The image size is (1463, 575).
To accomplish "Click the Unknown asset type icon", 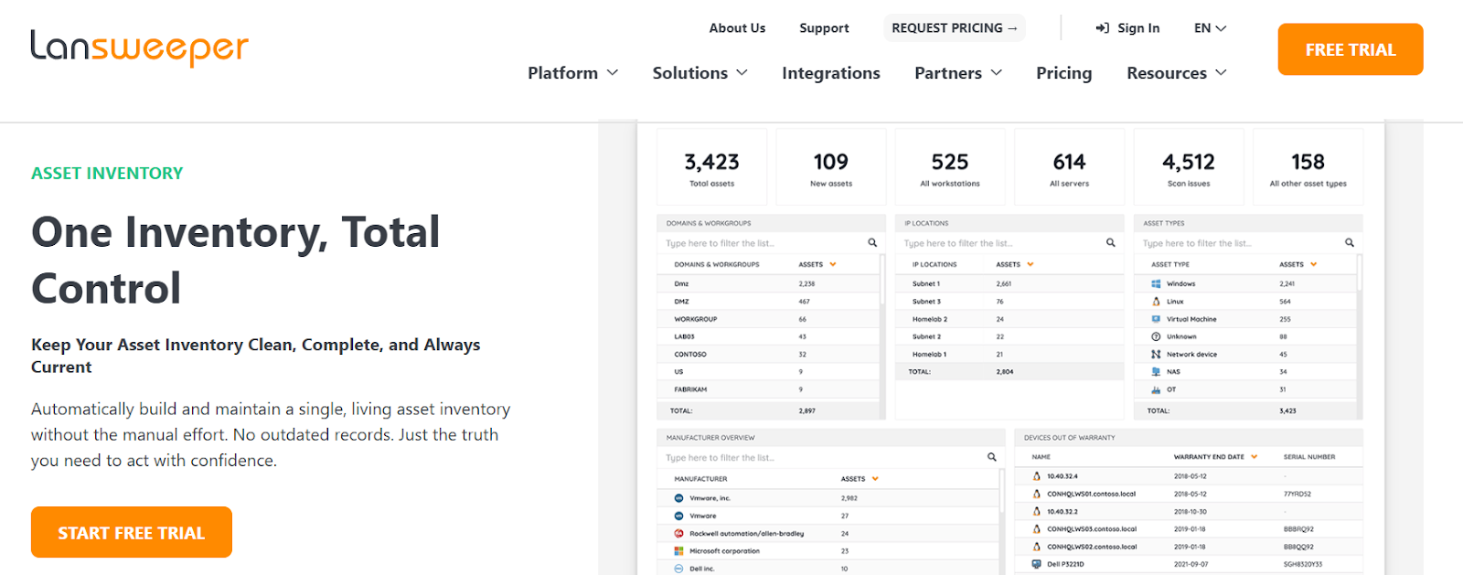I will point(1156,336).
